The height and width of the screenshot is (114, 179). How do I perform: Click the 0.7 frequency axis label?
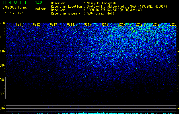pyautogui.click(x=2, y=94)
